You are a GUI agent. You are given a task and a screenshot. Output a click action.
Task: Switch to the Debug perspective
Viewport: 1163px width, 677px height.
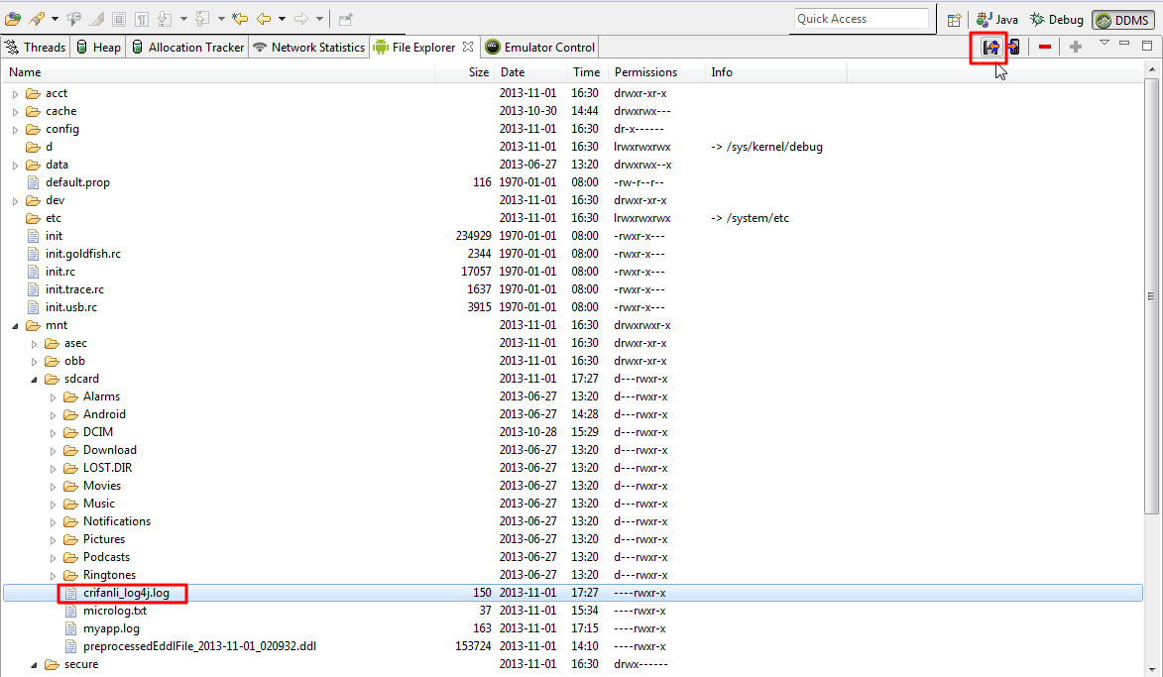click(x=1057, y=20)
